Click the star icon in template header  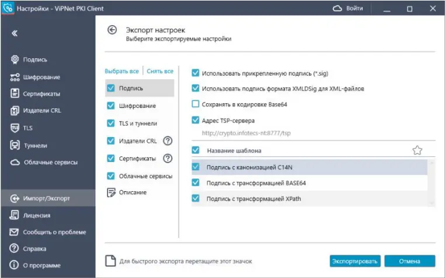[x=417, y=150]
